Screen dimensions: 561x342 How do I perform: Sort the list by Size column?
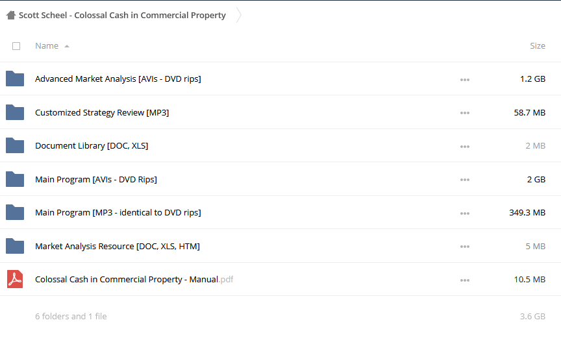[538, 46]
